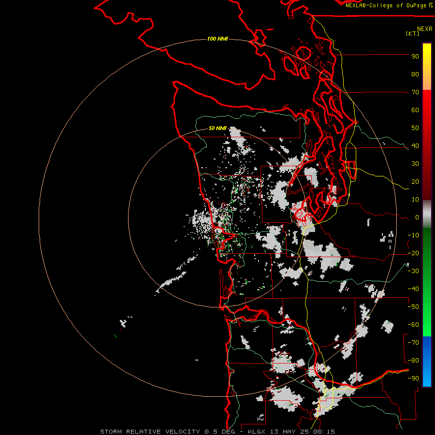Click the -90 value on velocity scale
This screenshot has height=435, width=435.
(x=413, y=378)
